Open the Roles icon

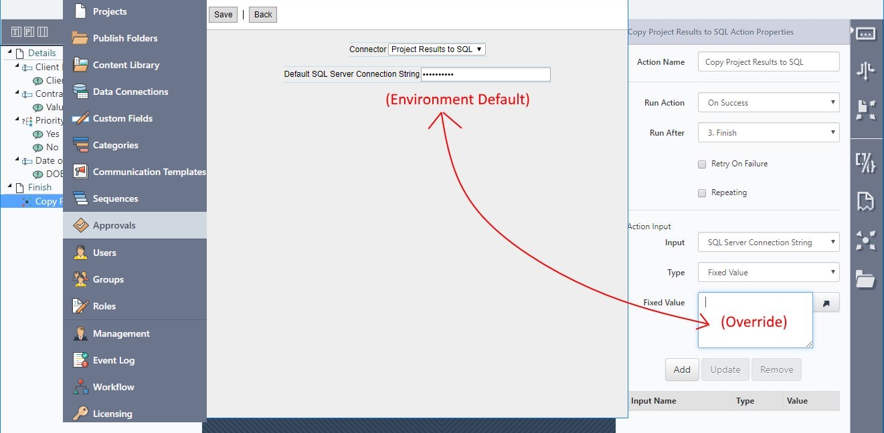[x=80, y=306]
